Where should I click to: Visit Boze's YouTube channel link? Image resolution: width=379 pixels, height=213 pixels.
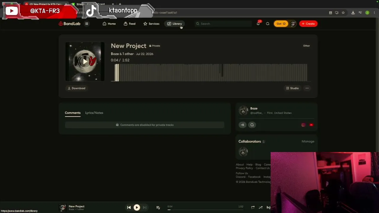(x=311, y=125)
